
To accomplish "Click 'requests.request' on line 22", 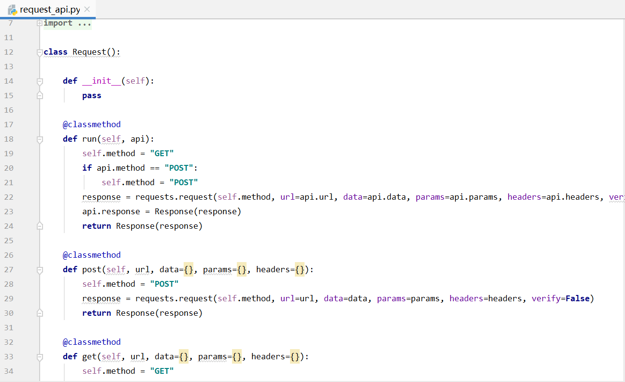I will (174, 197).
